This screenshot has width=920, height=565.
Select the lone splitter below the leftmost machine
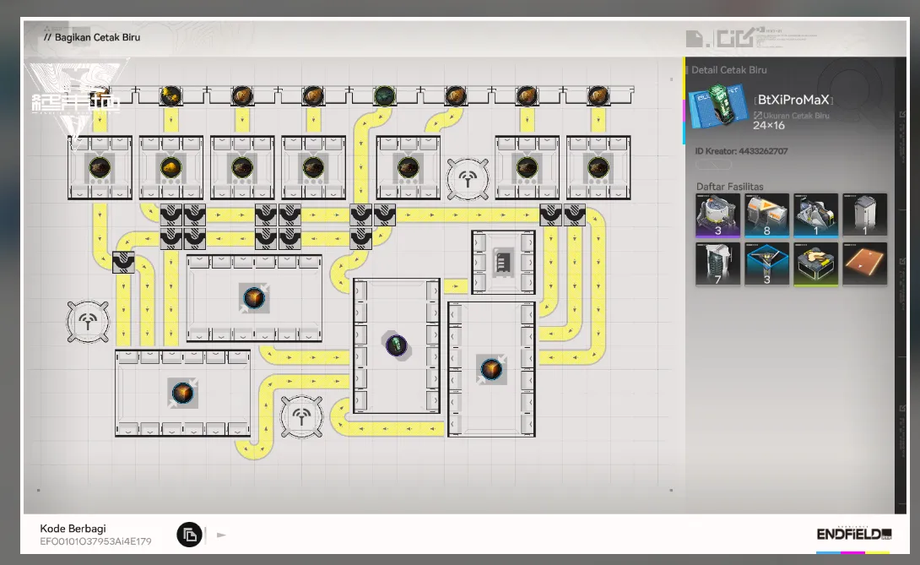pyautogui.click(x=123, y=262)
